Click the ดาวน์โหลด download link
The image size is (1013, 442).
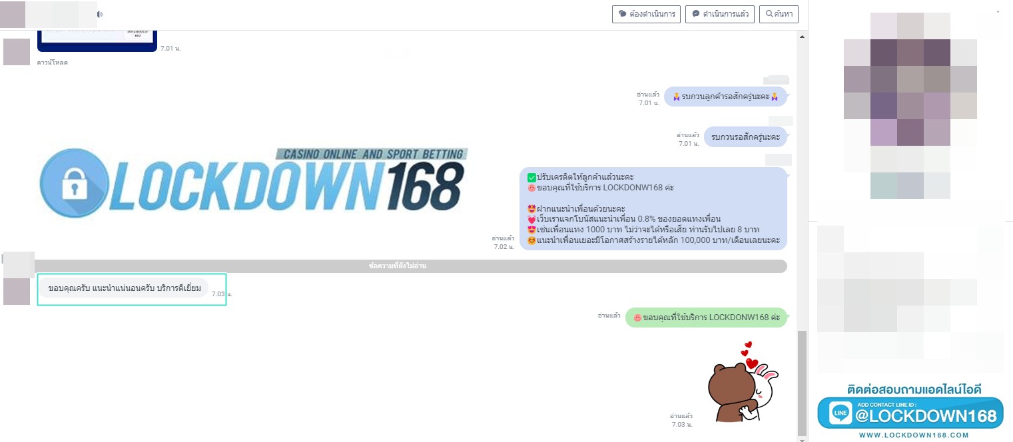point(53,63)
